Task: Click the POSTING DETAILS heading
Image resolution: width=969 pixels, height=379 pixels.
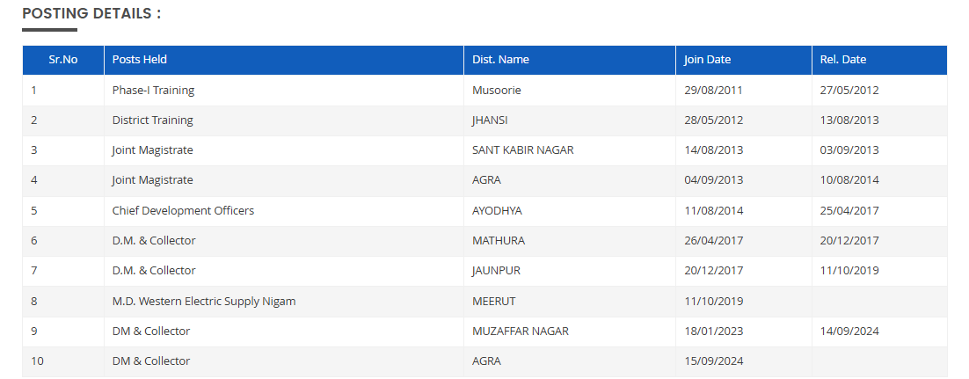Action: [91, 14]
